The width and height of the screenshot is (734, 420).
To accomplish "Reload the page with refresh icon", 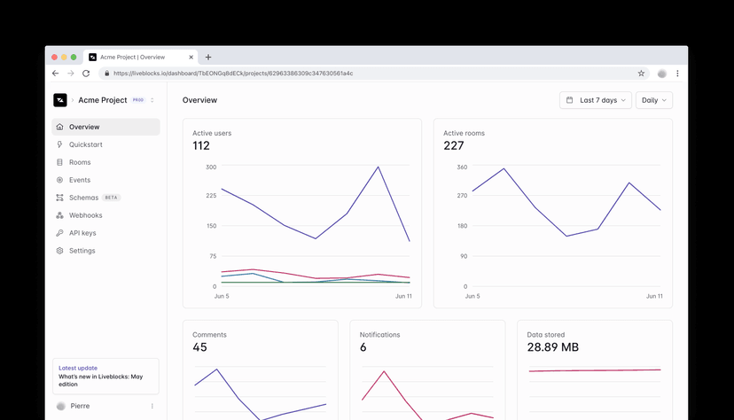I will click(86, 74).
